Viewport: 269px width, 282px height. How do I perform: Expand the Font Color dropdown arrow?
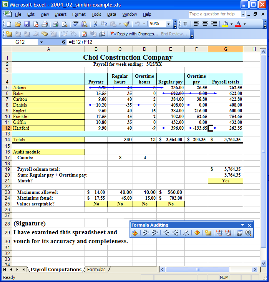coord(244,24)
